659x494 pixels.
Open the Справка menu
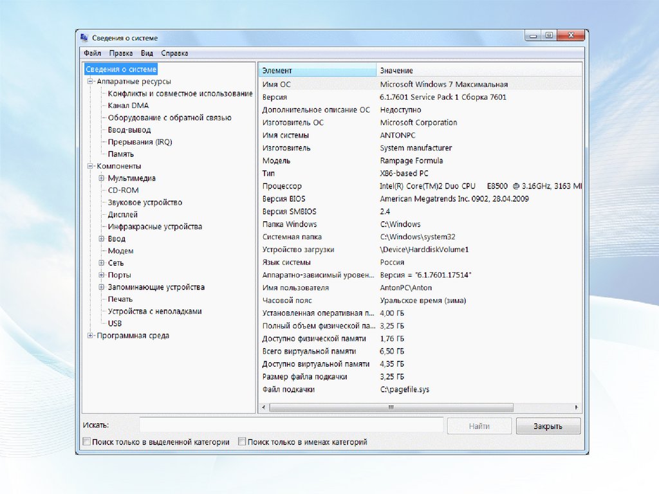174,53
